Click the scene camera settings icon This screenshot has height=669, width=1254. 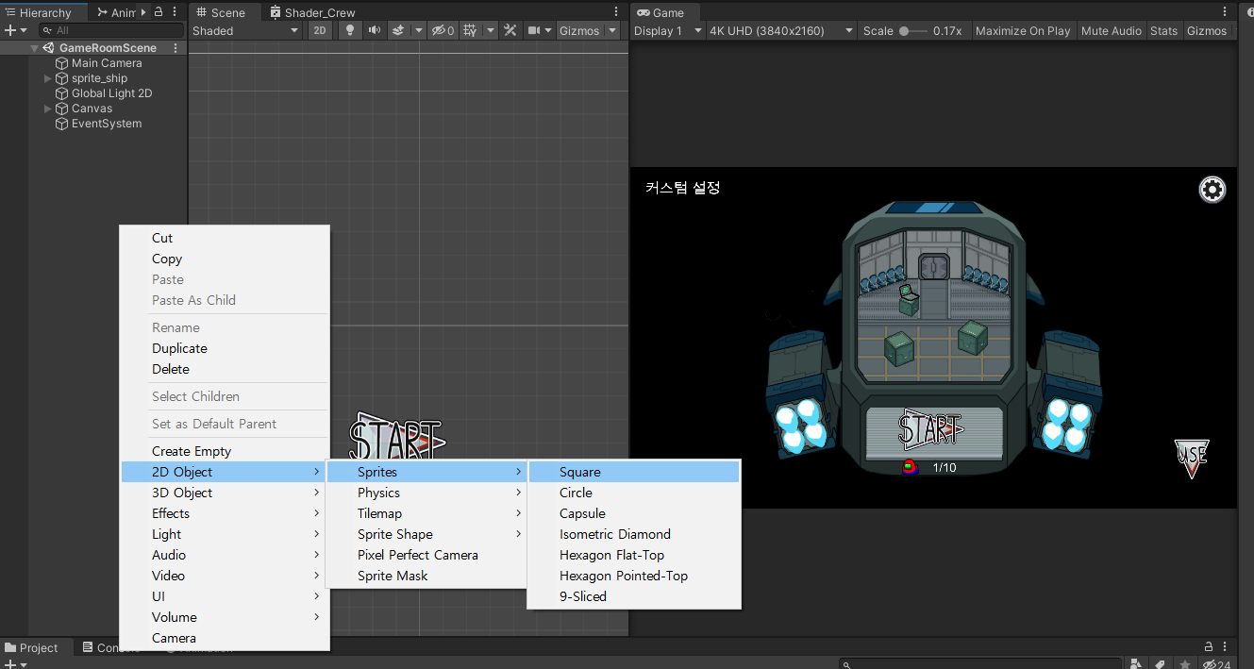(534, 30)
